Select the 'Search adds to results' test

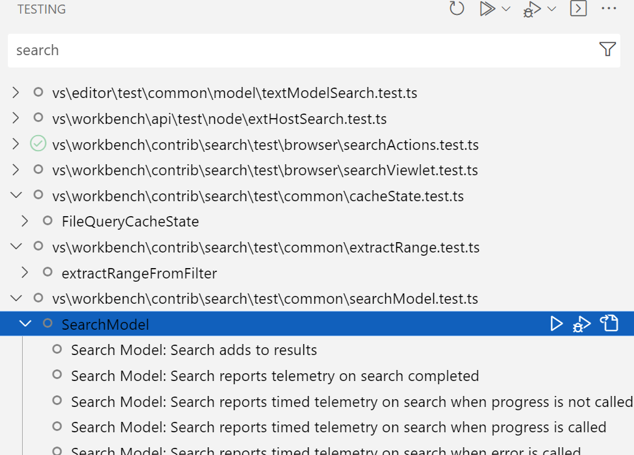pos(193,349)
